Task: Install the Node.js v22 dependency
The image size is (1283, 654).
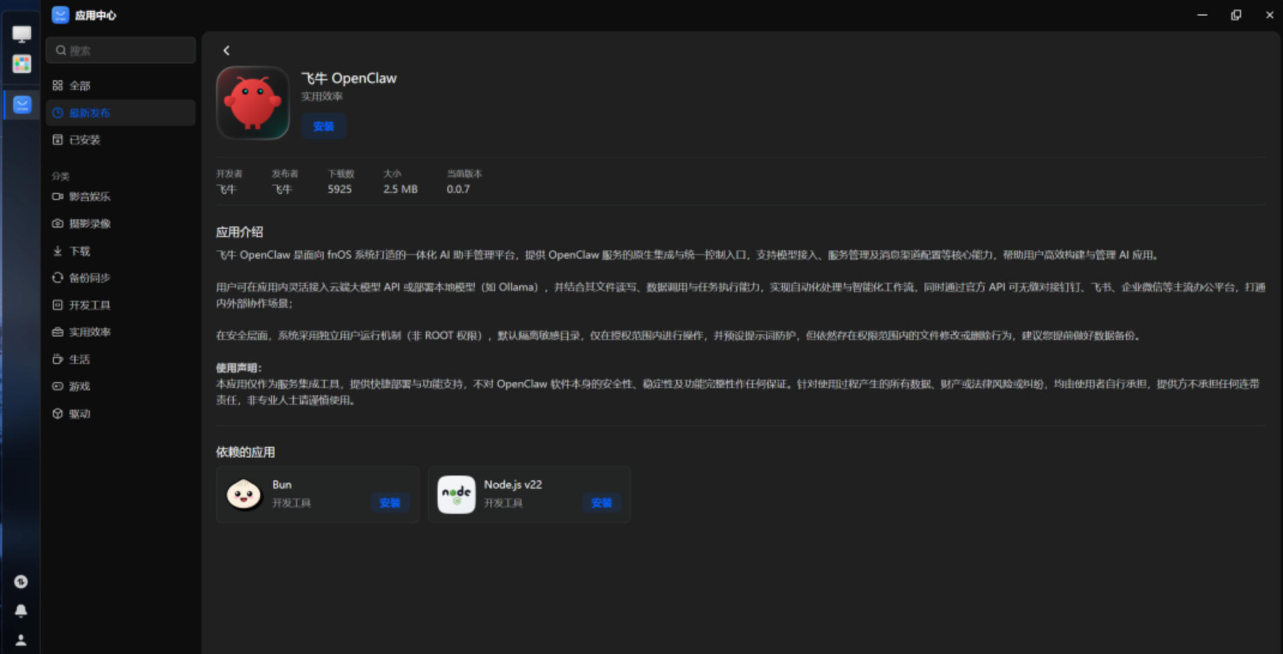Action: (x=601, y=502)
